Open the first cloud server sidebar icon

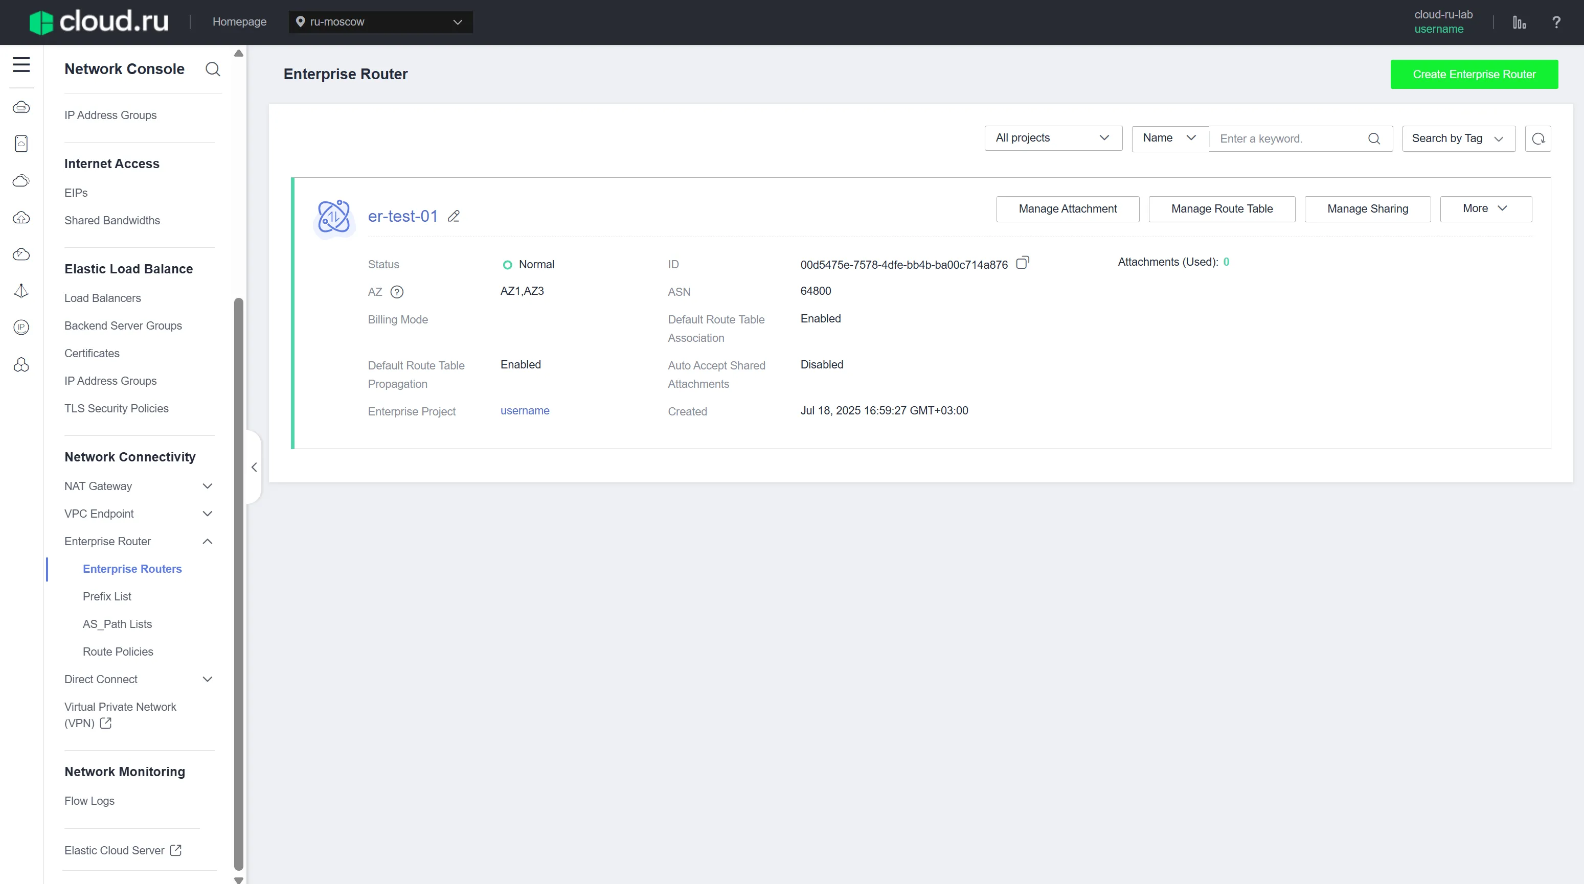(x=21, y=107)
